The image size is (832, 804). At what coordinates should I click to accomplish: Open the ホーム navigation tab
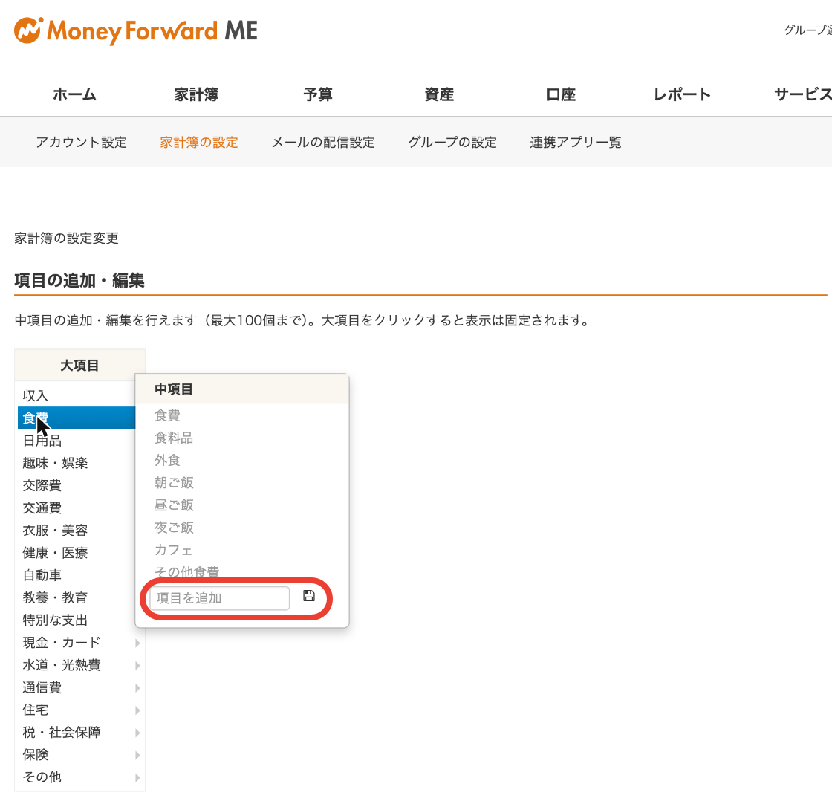pos(75,94)
